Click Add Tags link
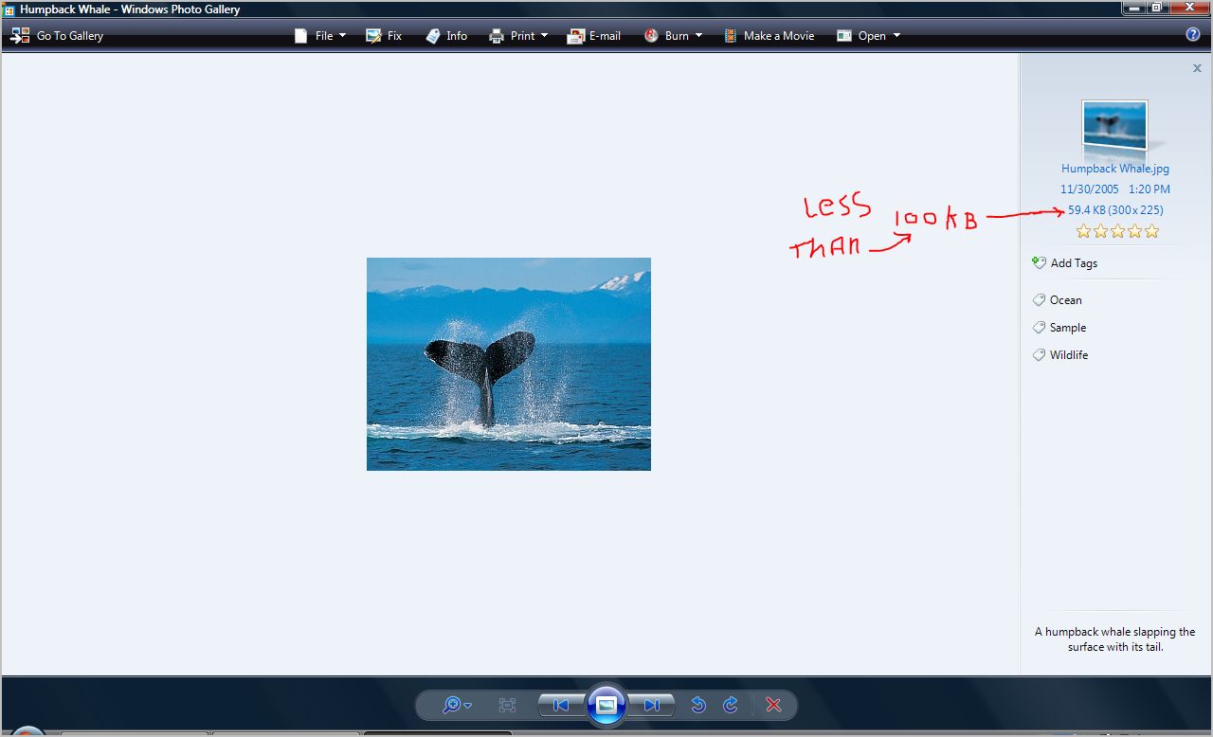The image size is (1213, 737). pyautogui.click(x=1073, y=263)
